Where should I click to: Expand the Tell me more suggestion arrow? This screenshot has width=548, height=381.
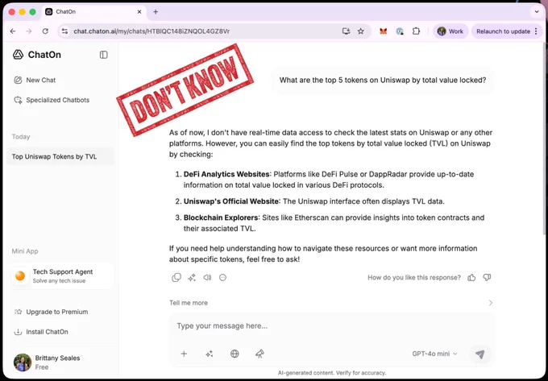[x=491, y=303]
